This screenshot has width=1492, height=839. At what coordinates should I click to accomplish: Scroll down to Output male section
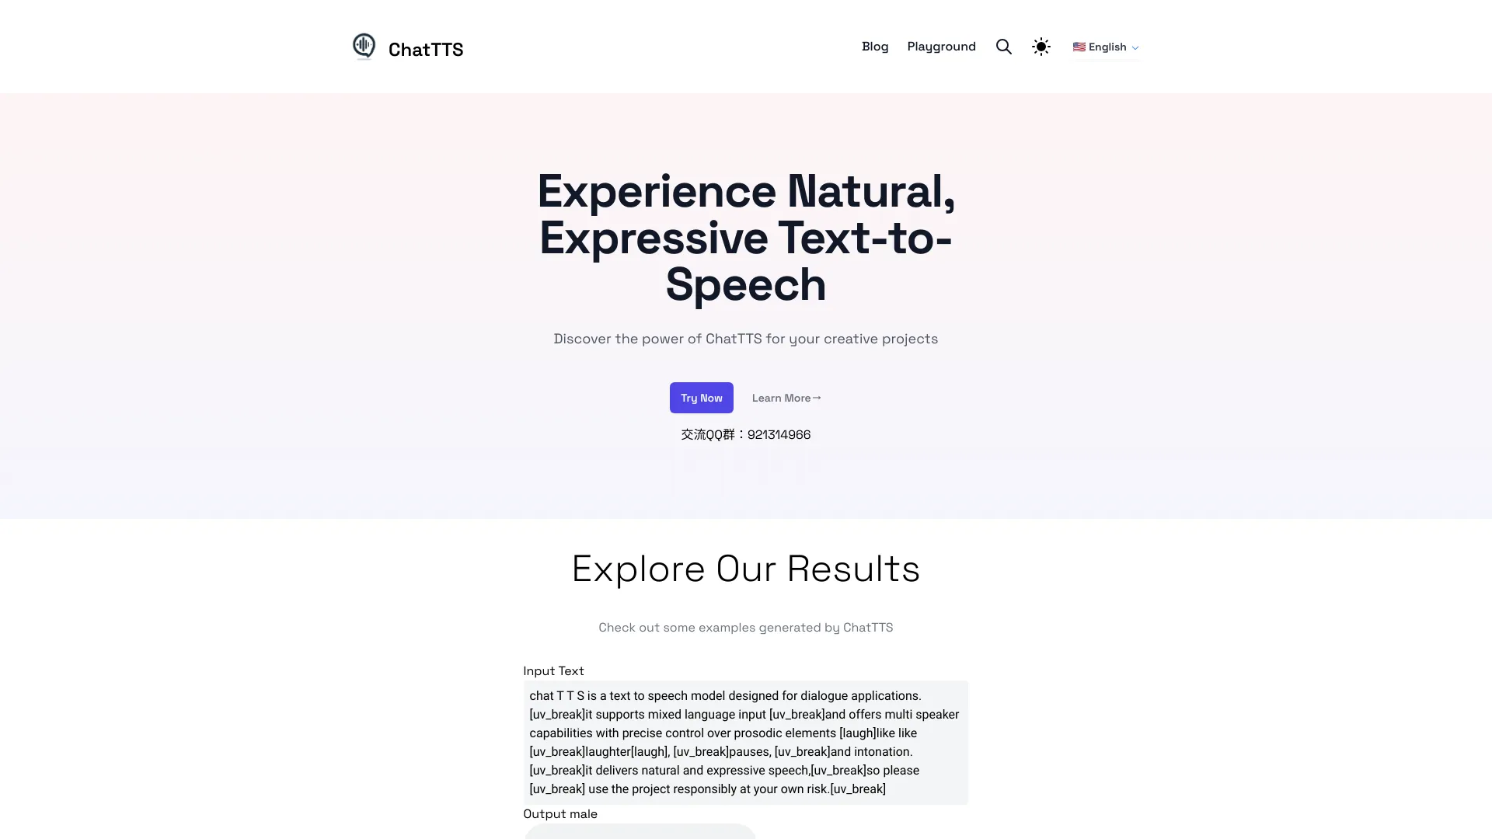click(560, 813)
